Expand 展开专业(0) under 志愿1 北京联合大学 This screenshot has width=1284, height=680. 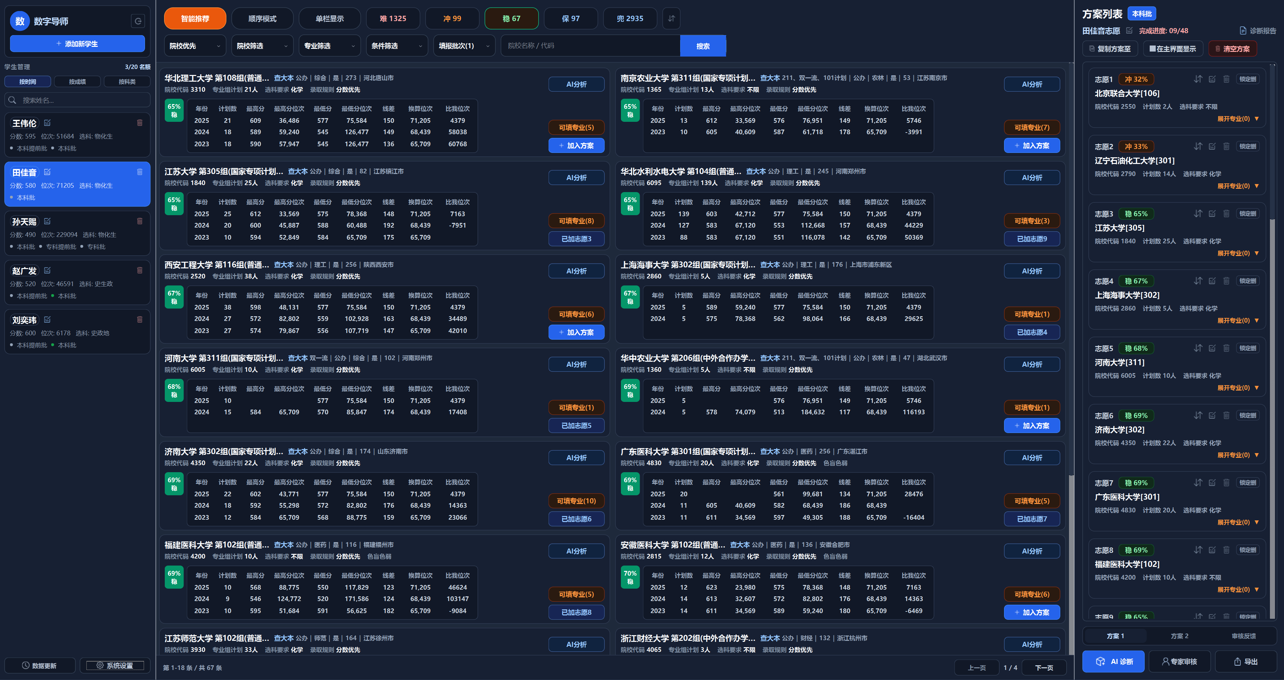coord(1238,118)
